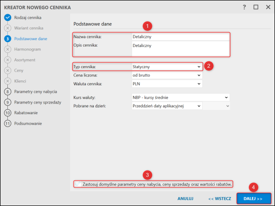Open the Parametry ceny sprzedaży step
275x206 pixels.
38,103
